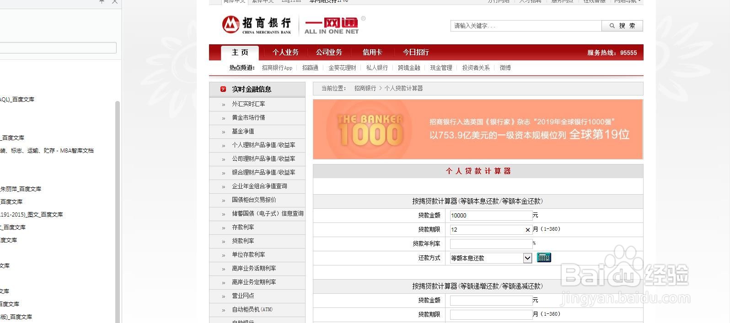
Task: Open the 朱丽萍_百度文库 entry in the left panel
Action: [21, 189]
